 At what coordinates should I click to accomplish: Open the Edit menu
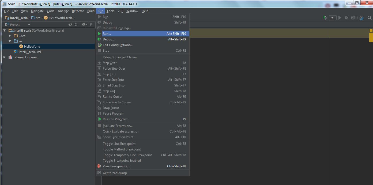click(x=15, y=11)
